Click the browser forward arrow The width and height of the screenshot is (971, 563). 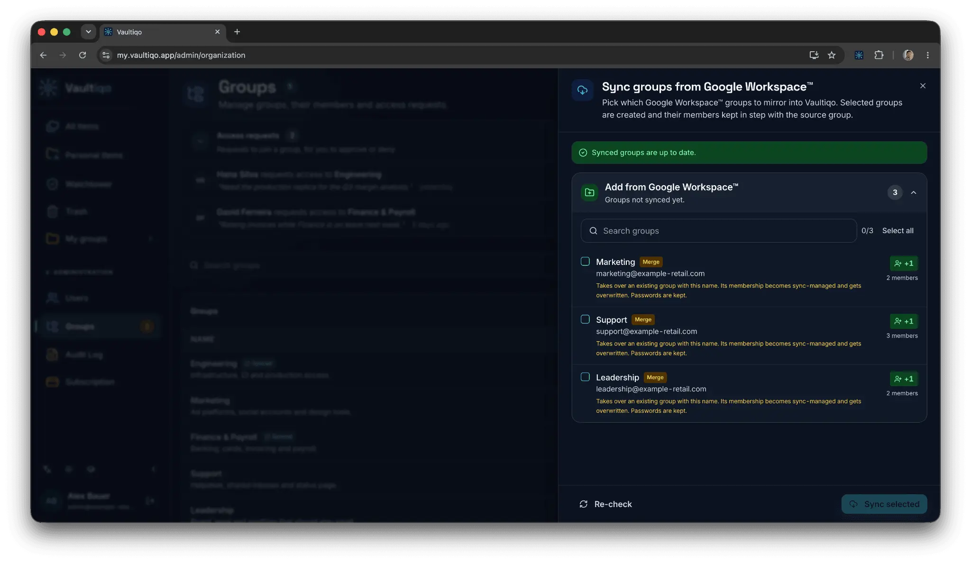[x=63, y=55]
